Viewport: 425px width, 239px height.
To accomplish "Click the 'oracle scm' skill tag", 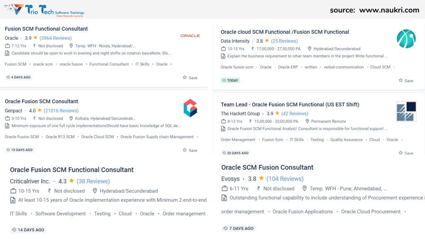I will pyautogui.click(x=43, y=64).
